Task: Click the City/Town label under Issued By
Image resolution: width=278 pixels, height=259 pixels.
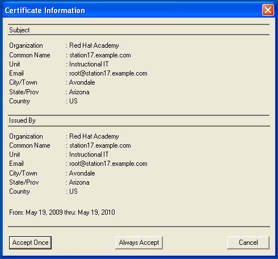Action: [23, 173]
